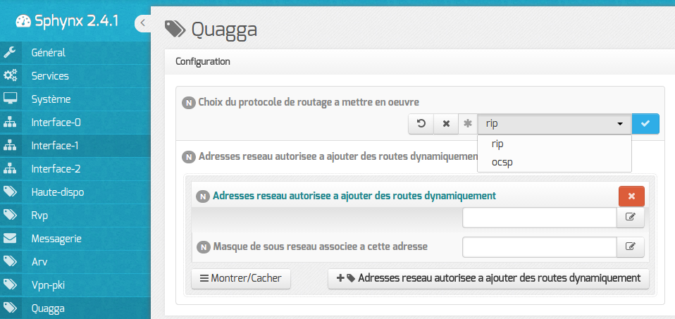Open the Général menu section

75,53
